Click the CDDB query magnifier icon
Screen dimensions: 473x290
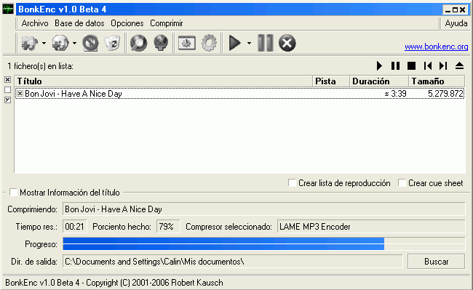(138, 43)
